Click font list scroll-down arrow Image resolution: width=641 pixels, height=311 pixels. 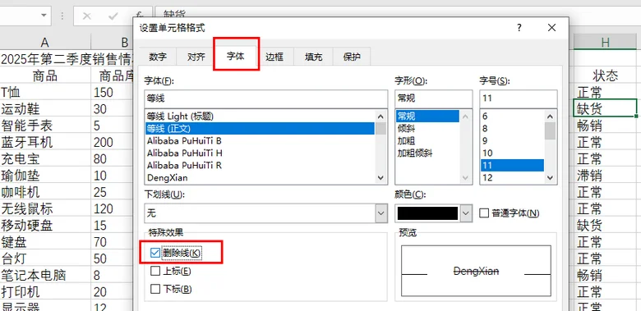tap(380, 178)
